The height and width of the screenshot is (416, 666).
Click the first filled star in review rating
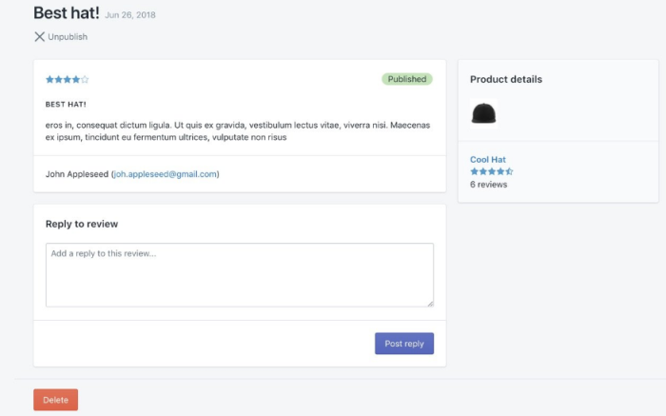[x=49, y=79]
